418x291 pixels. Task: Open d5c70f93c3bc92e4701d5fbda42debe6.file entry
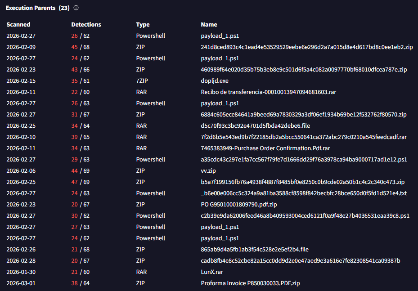point(256,126)
